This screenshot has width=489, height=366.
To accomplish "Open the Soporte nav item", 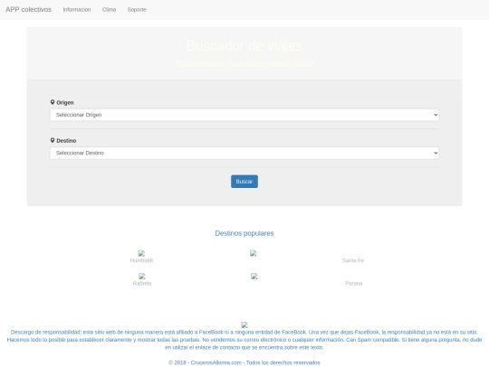I will point(137,10).
